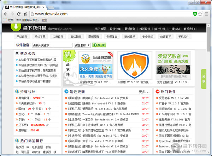Click the green download arrow site logo
The image size is (212, 156).
click(16, 27)
